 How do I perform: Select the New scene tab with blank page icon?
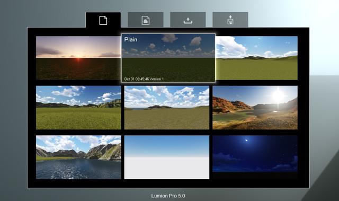[103, 20]
